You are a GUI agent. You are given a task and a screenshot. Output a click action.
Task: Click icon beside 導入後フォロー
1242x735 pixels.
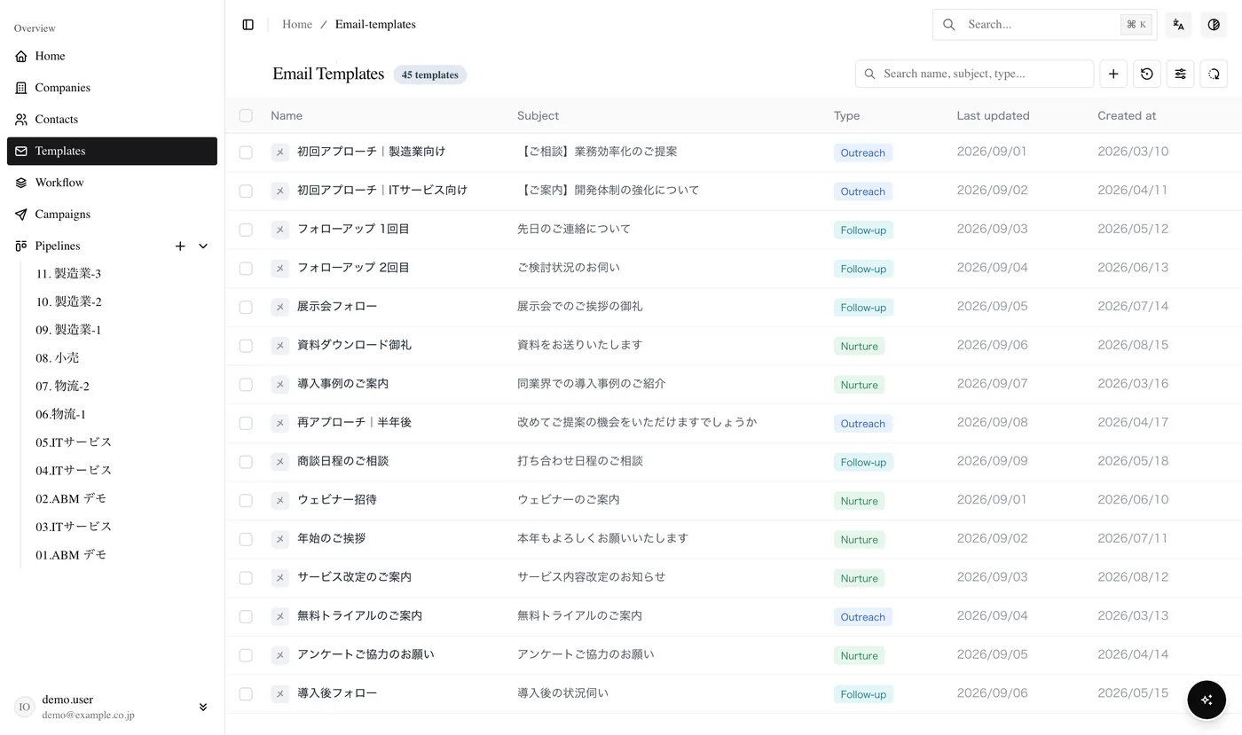coord(279,694)
